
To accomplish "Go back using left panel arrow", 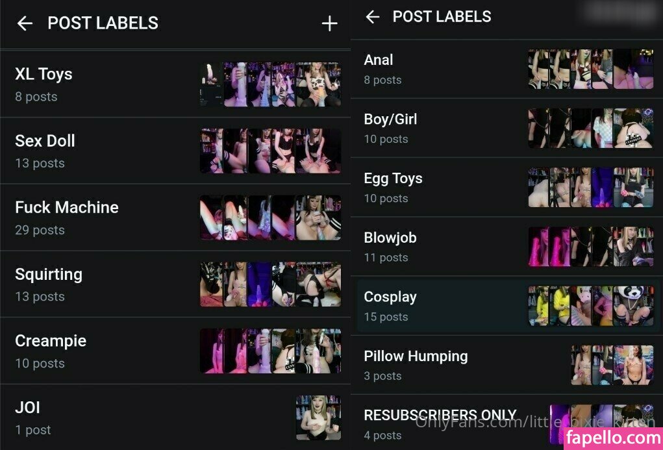I will 25,23.
